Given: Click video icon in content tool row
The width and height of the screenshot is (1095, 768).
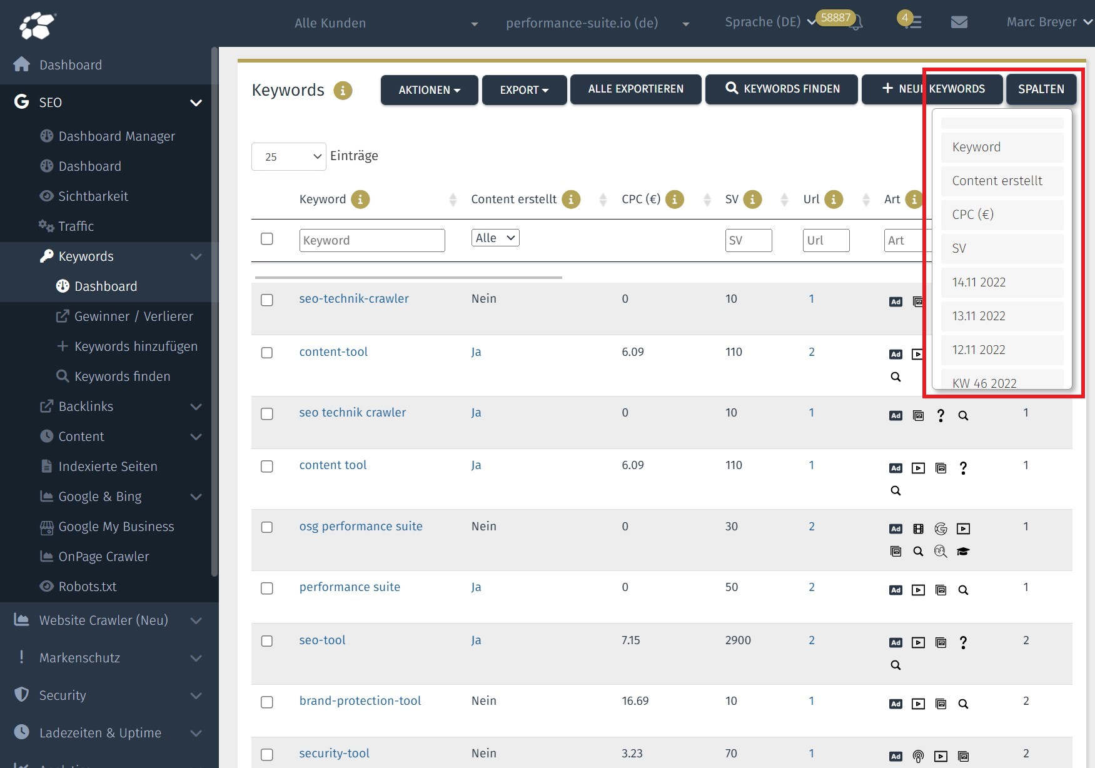Looking at the screenshot, I should [x=918, y=468].
